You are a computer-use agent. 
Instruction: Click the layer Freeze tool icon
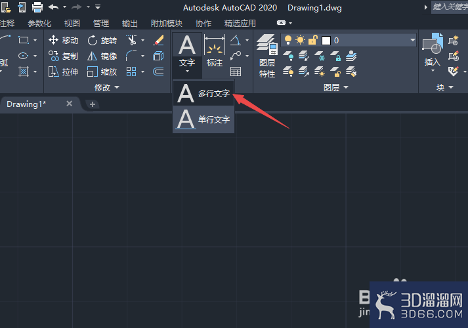pos(320,56)
